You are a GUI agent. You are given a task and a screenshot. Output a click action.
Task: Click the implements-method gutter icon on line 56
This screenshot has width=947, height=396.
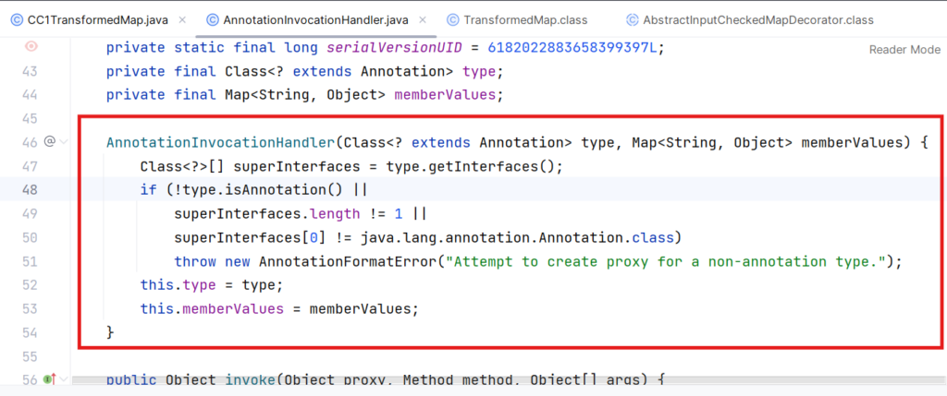click(x=49, y=379)
